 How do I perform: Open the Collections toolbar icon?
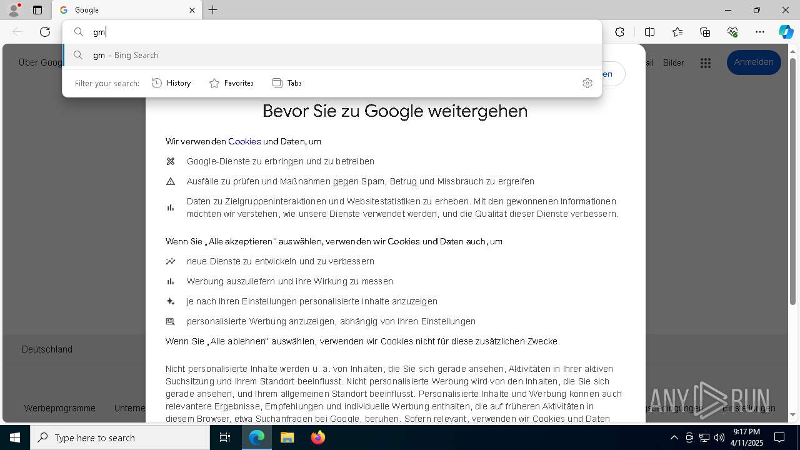(x=705, y=32)
